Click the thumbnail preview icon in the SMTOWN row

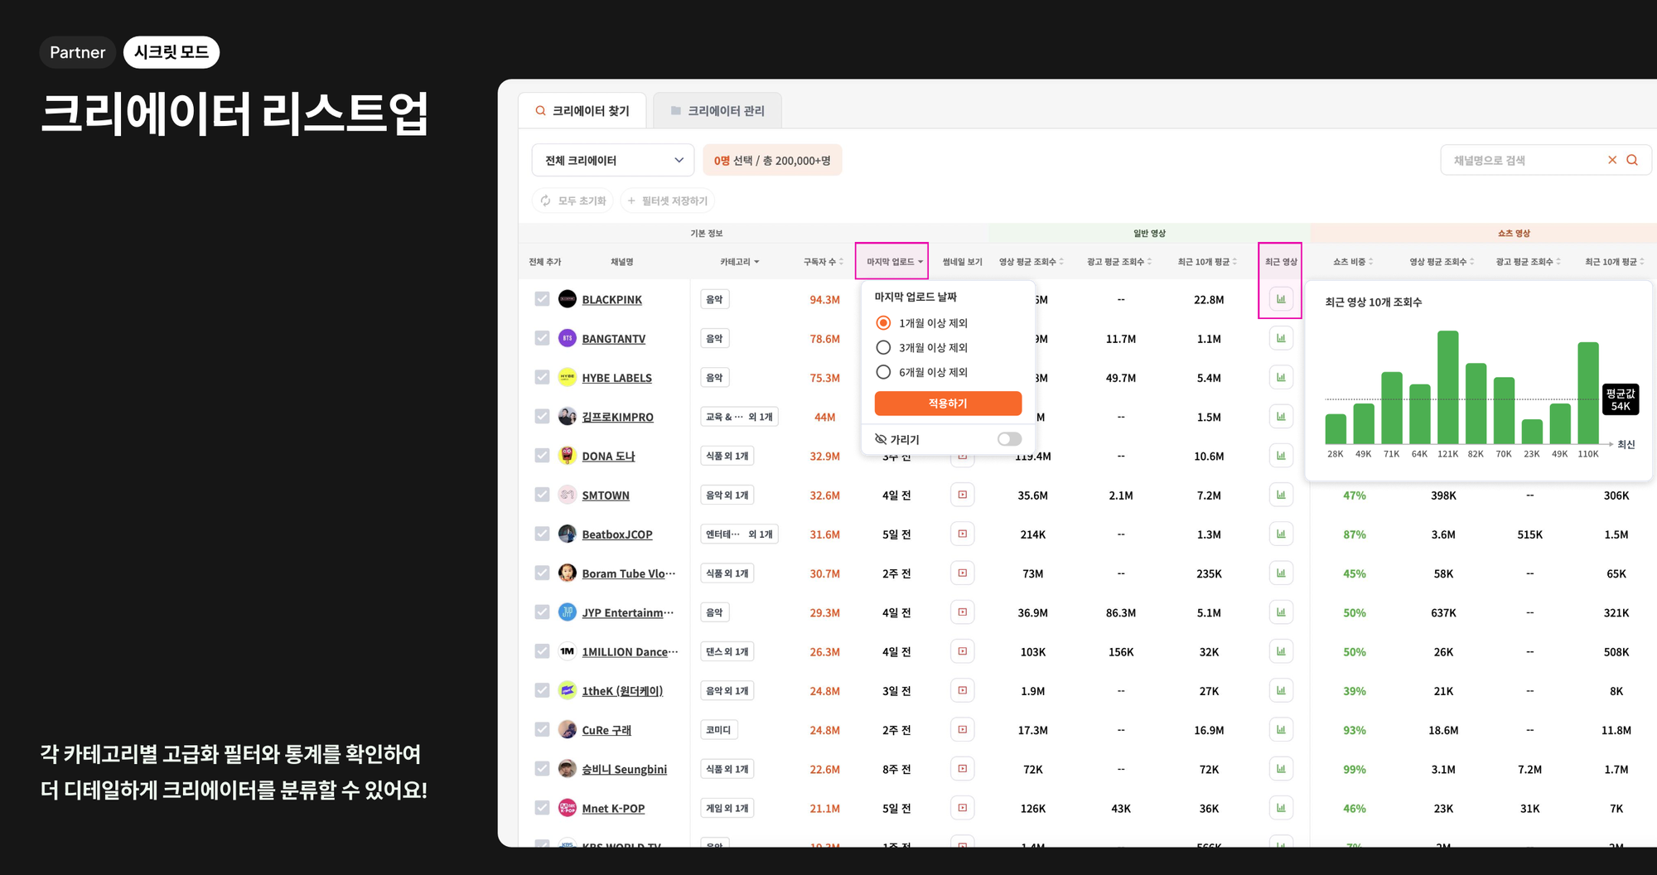pos(962,495)
